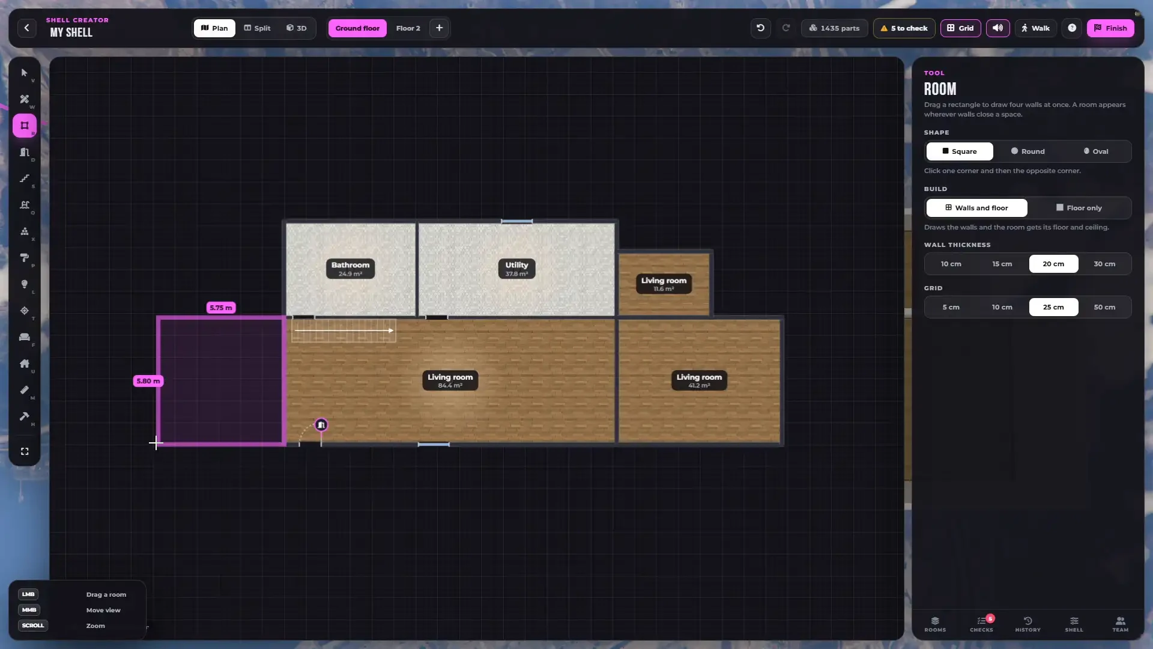This screenshot has height=649, width=1153.
Task: Select the house tool
Action: point(25,364)
